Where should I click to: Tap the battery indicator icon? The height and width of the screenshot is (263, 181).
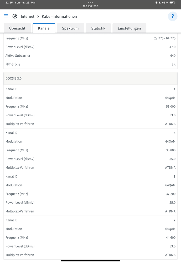tap(172, 3)
